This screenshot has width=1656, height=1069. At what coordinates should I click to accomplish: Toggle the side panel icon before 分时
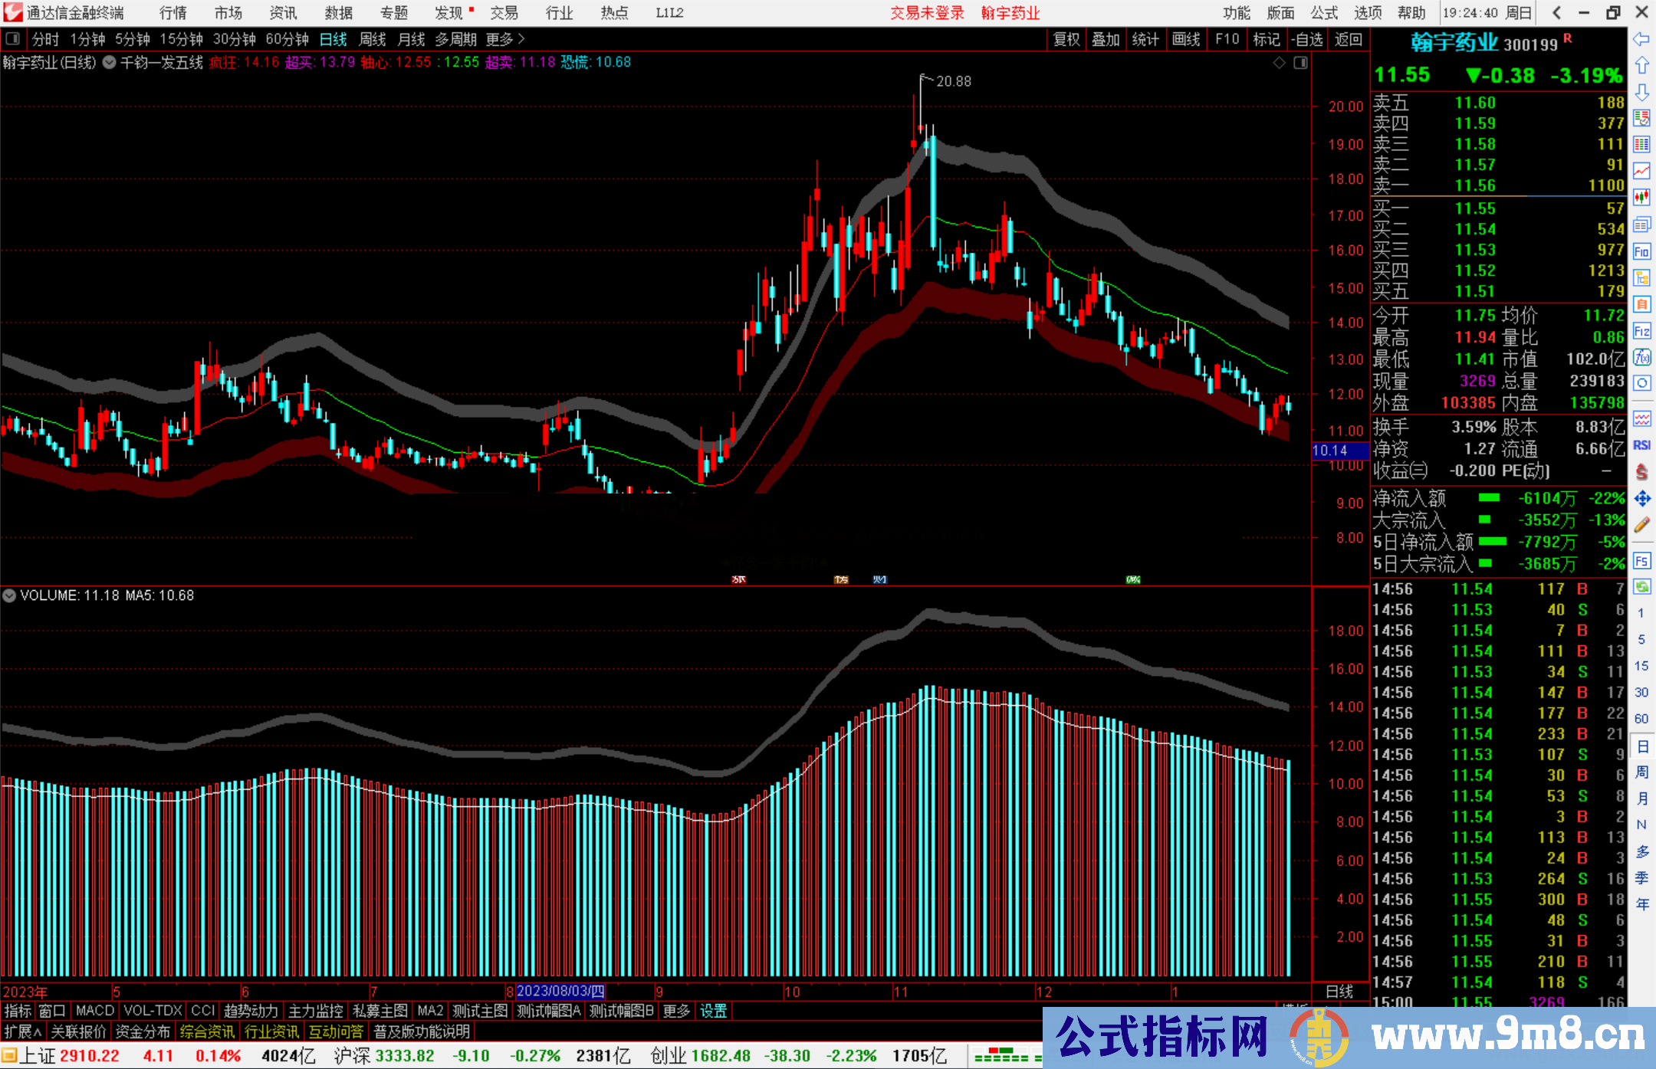pyautogui.click(x=13, y=39)
